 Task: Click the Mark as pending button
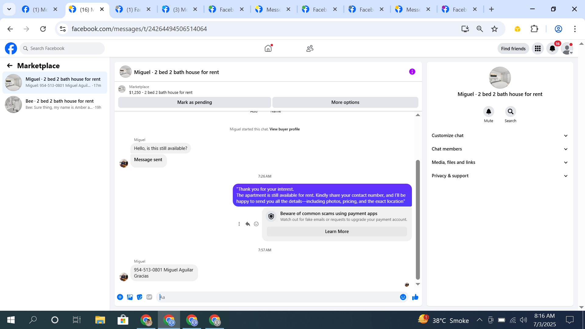pos(194,102)
